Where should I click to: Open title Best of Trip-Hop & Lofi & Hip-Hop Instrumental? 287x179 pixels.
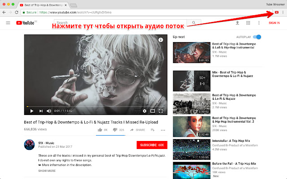pyautogui.click(x=234, y=46)
